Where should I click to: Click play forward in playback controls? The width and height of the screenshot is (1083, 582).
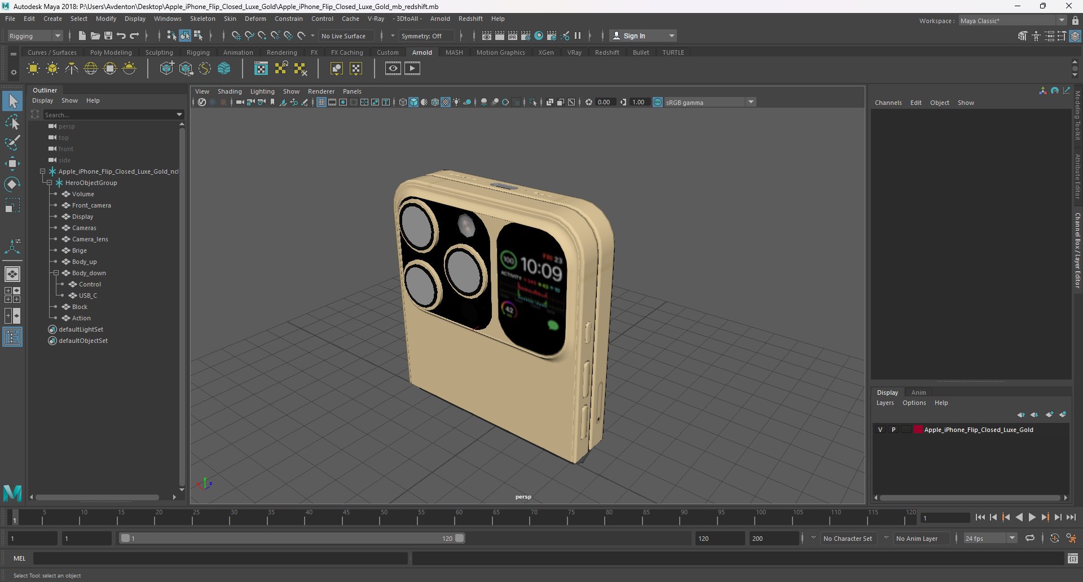[1032, 517]
